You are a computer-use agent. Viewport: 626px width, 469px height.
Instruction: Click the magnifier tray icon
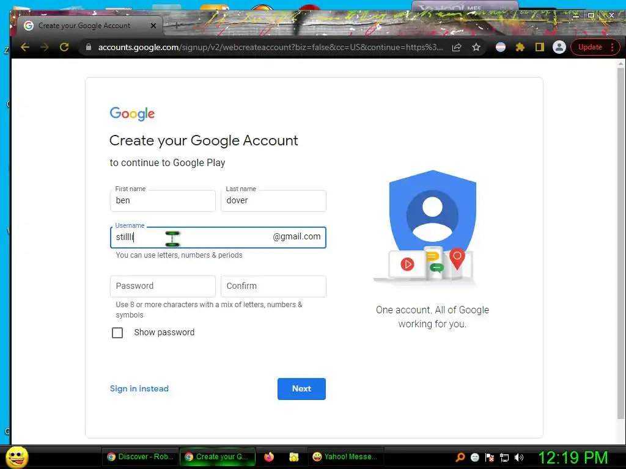(x=460, y=457)
